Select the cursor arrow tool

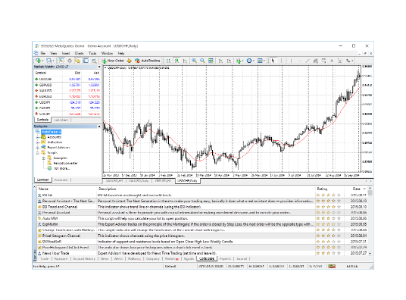[x=273, y=61]
